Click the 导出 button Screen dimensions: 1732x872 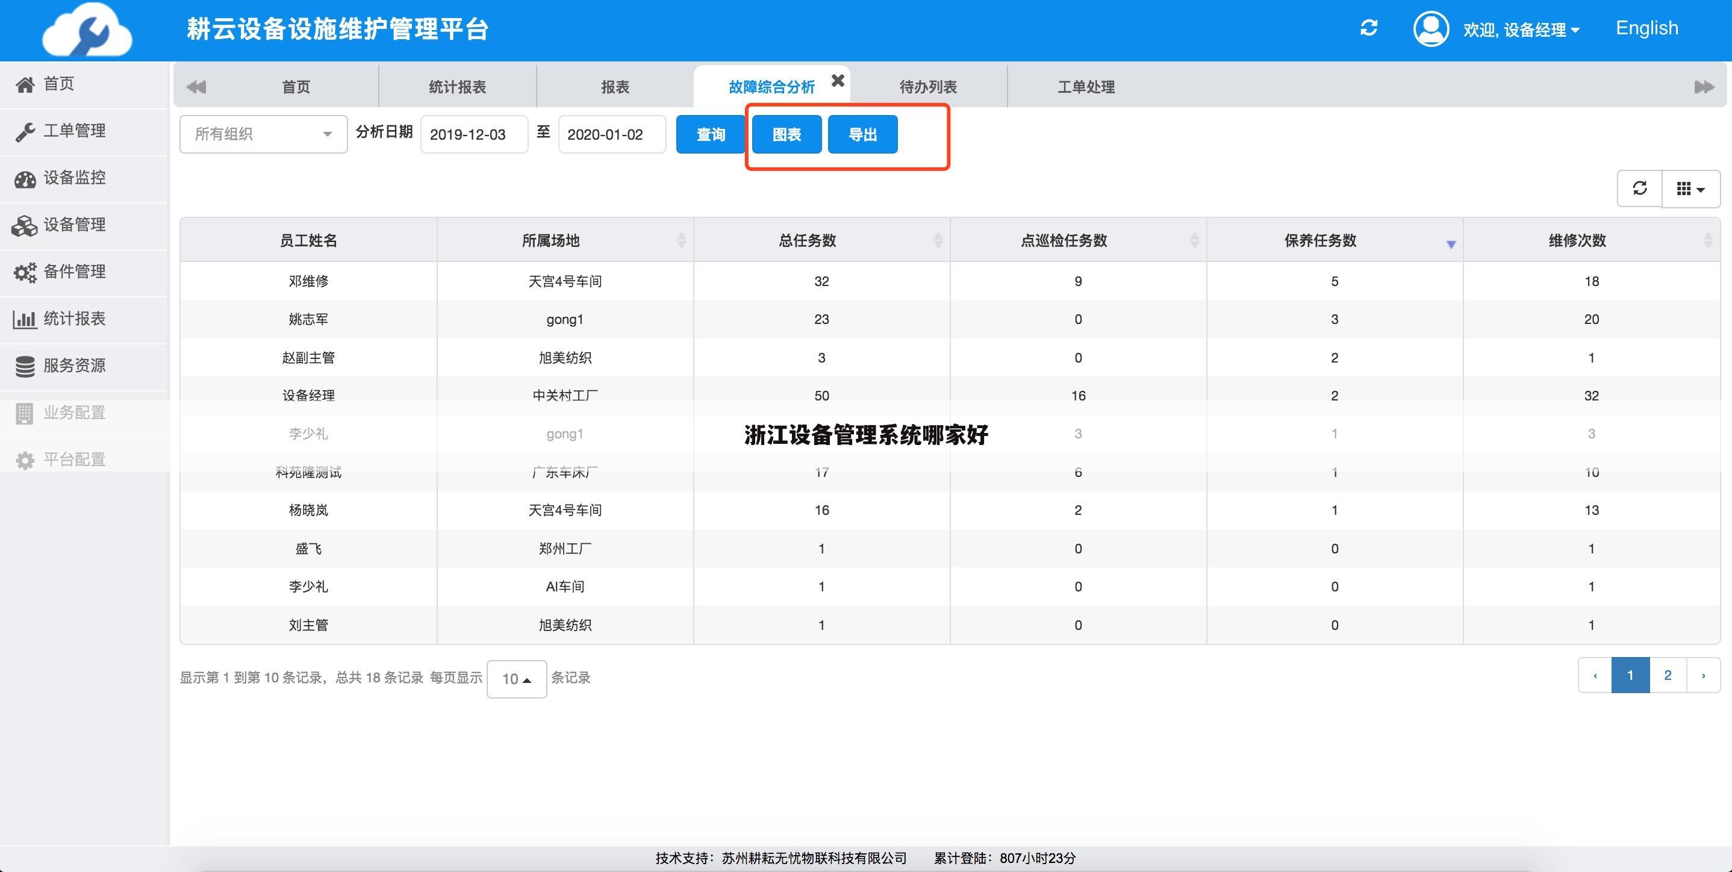[x=862, y=134]
